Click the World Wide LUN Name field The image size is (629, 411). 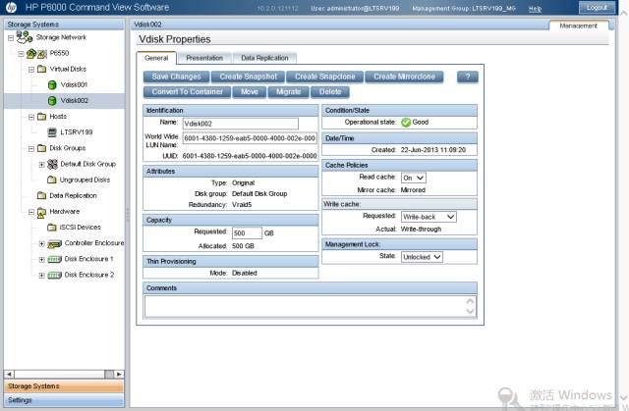click(x=250, y=138)
